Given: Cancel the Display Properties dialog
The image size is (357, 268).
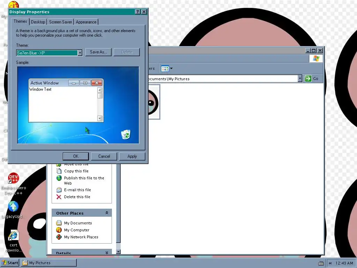Looking at the screenshot, I should pos(104,156).
